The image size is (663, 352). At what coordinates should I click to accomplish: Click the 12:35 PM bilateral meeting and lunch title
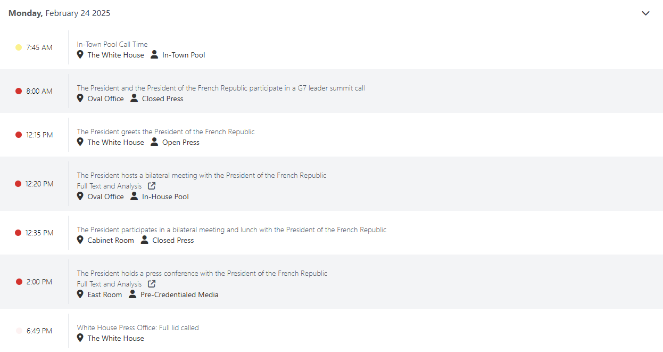coord(231,230)
